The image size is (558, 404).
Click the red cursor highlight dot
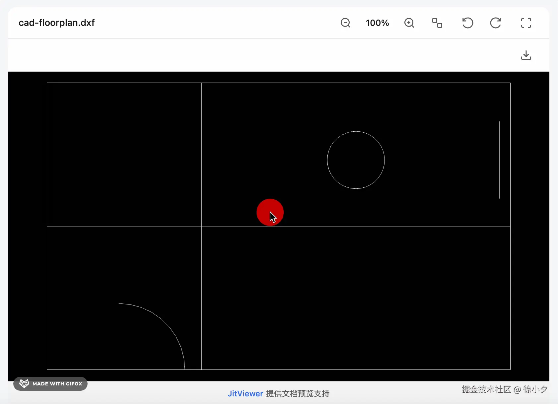tap(270, 212)
